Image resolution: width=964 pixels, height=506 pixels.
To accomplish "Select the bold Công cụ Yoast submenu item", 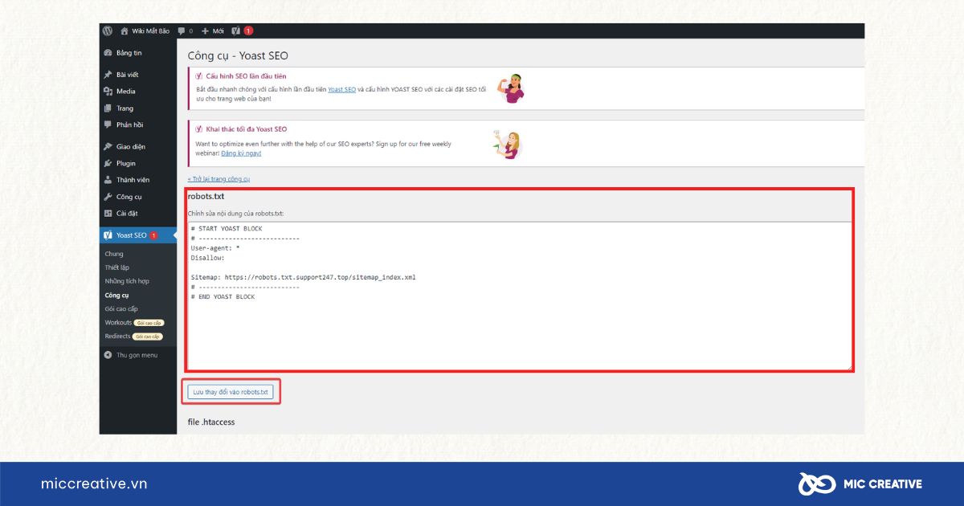I will point(117,295).
